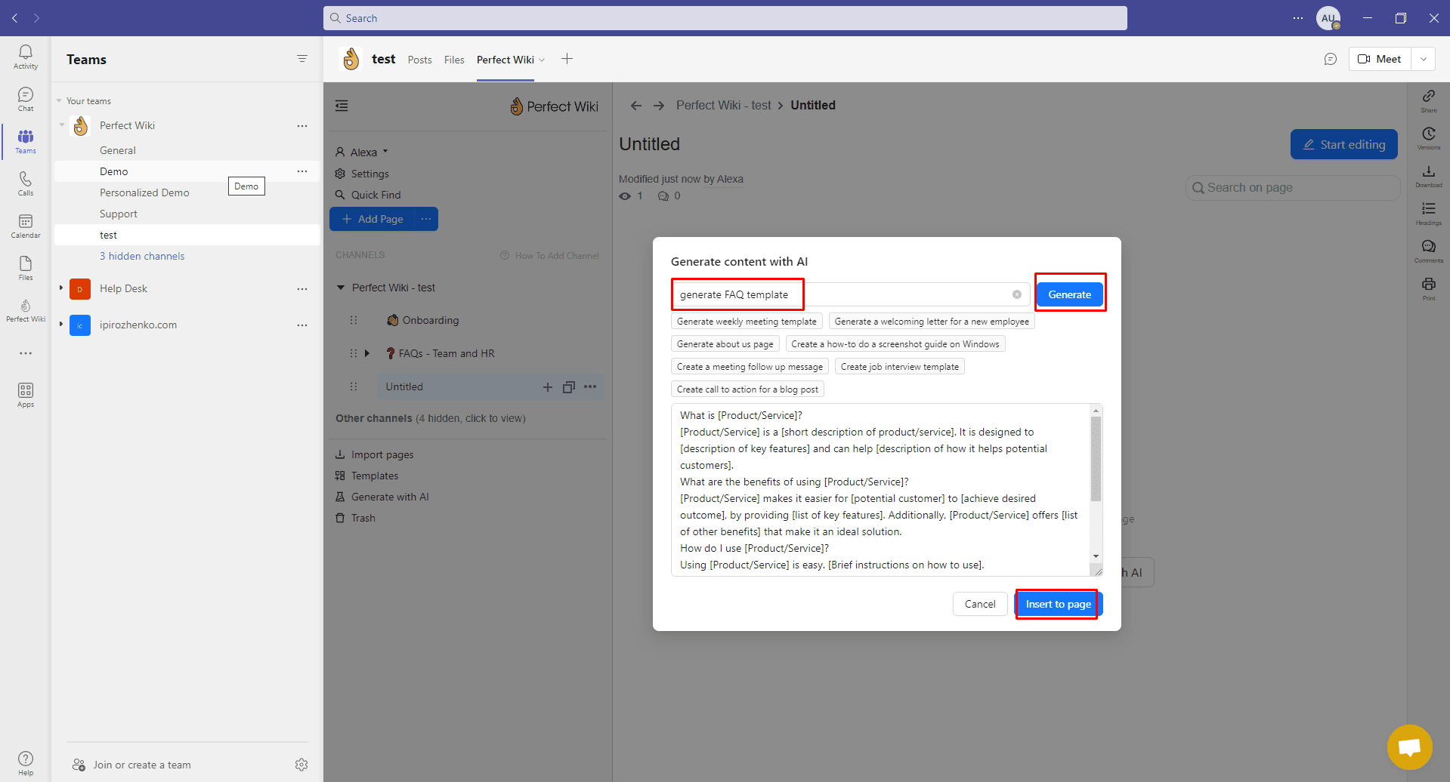Choose Generate about us page suggestion
Image resolution: width=1450 pixels, height=782 pixels.
click(x=725, y=344)
